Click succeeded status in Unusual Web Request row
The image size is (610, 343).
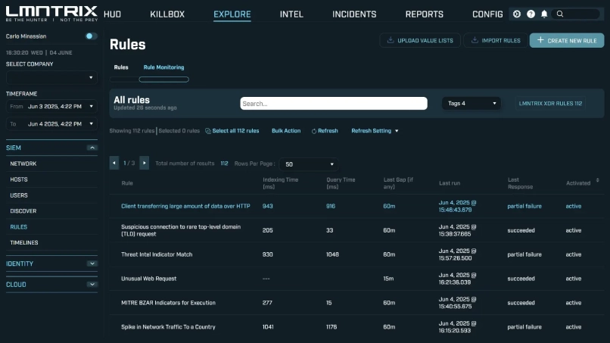[521, 279]
